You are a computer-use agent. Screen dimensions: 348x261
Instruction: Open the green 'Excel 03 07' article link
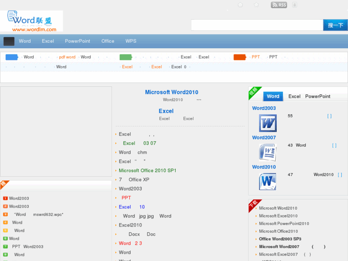point(139,143)
